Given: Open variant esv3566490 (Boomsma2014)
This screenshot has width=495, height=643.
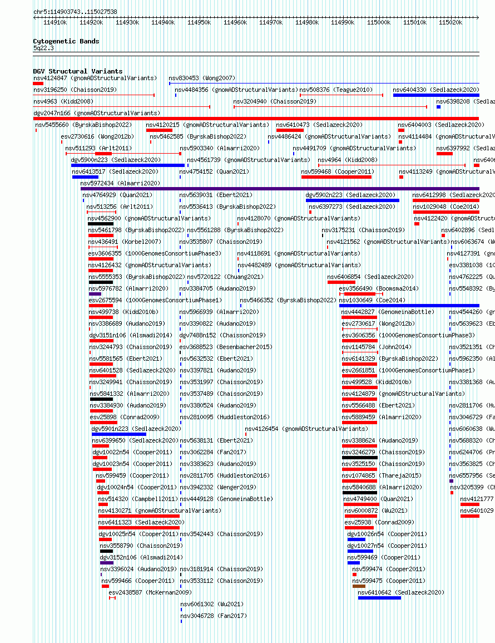Looking at the screenshot, I should (x=379, y=288).
